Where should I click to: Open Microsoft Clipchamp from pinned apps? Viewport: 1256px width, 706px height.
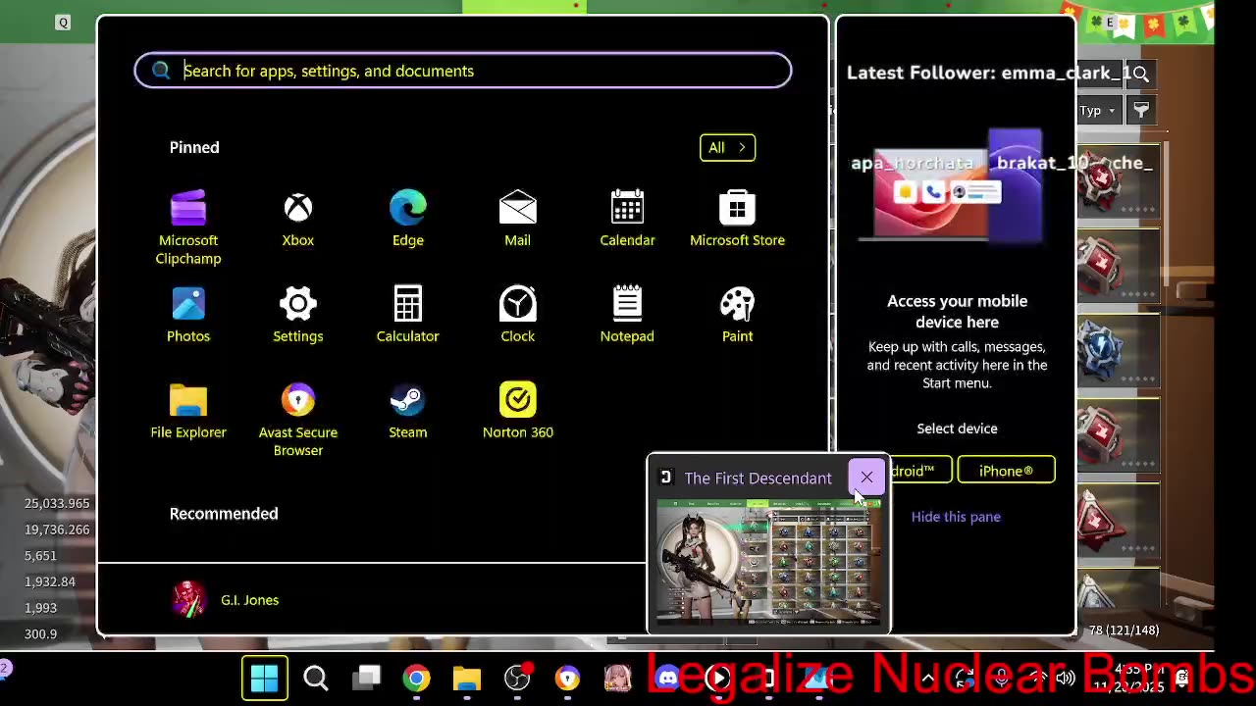188,228
